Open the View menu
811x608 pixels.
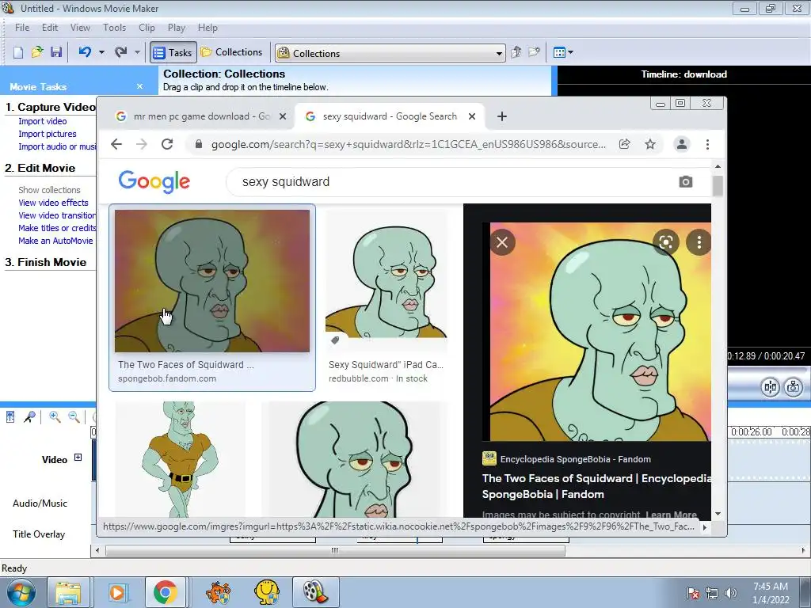coord(80,28)
